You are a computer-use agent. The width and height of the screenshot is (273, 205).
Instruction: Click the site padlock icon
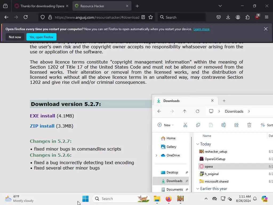[50, 17]
